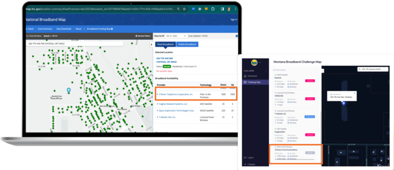Image resolution: width=394 pixels, height=170 pixels.
Task: Click Starlink's pink Unserved badge
Action: [x=310, y=81]
